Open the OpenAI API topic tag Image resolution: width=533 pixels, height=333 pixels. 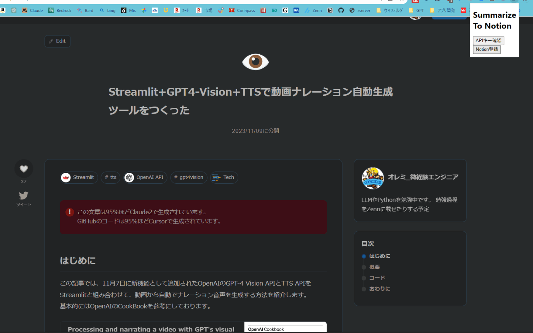[145, 177]
